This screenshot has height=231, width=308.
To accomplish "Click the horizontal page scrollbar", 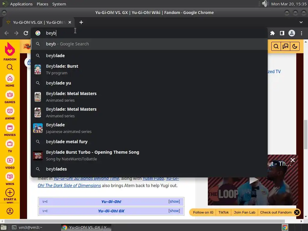I will coord(144,221).
